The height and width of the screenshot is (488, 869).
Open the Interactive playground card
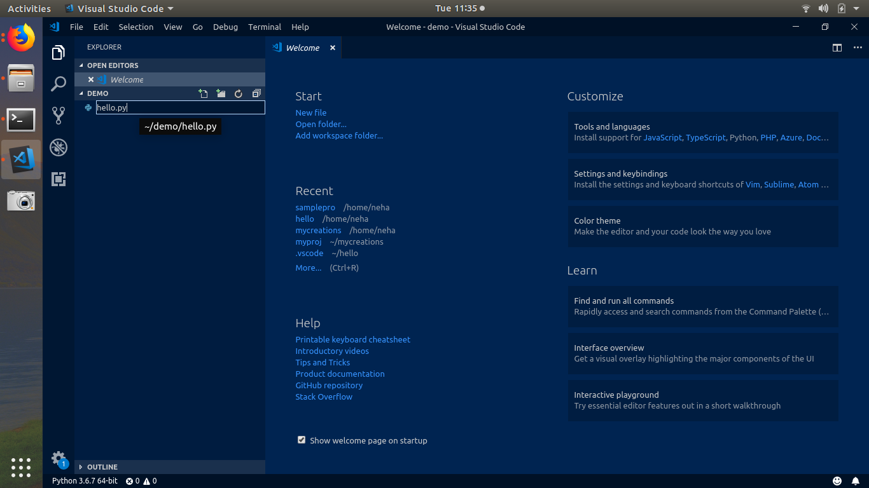point(703,400)
